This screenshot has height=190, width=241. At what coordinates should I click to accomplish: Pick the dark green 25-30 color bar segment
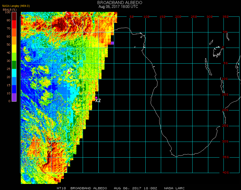[x=14, y=65]
